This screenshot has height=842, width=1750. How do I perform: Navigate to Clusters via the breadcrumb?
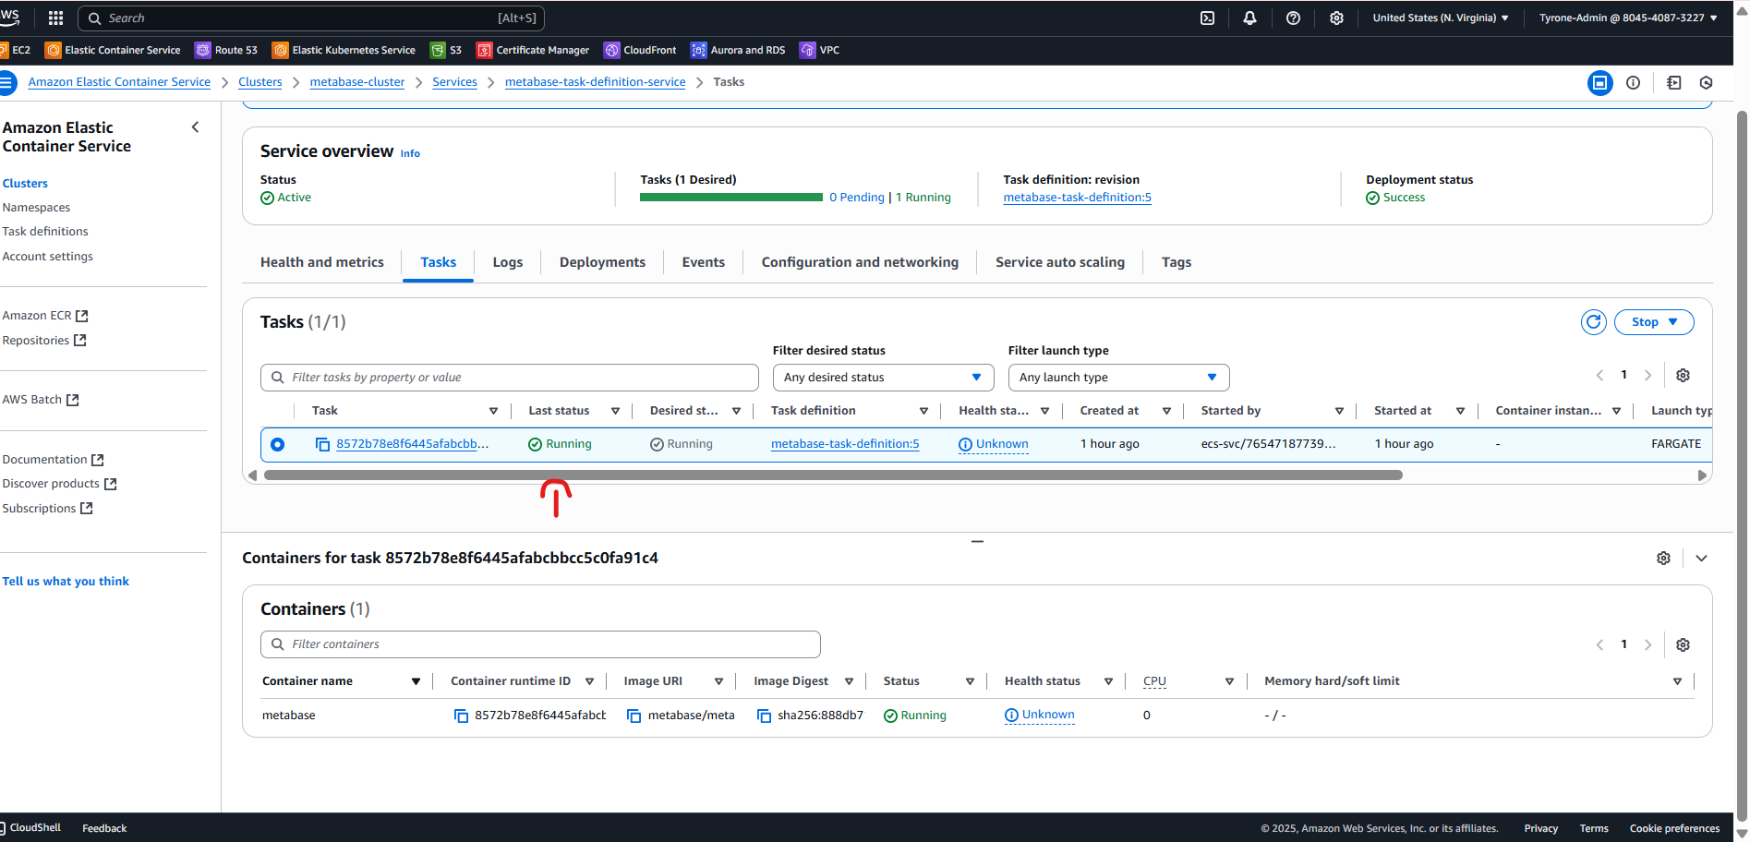click(259, 81)
